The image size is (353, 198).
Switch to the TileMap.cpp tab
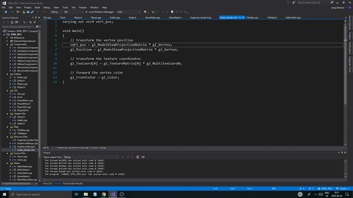click(x=252, y=18)
